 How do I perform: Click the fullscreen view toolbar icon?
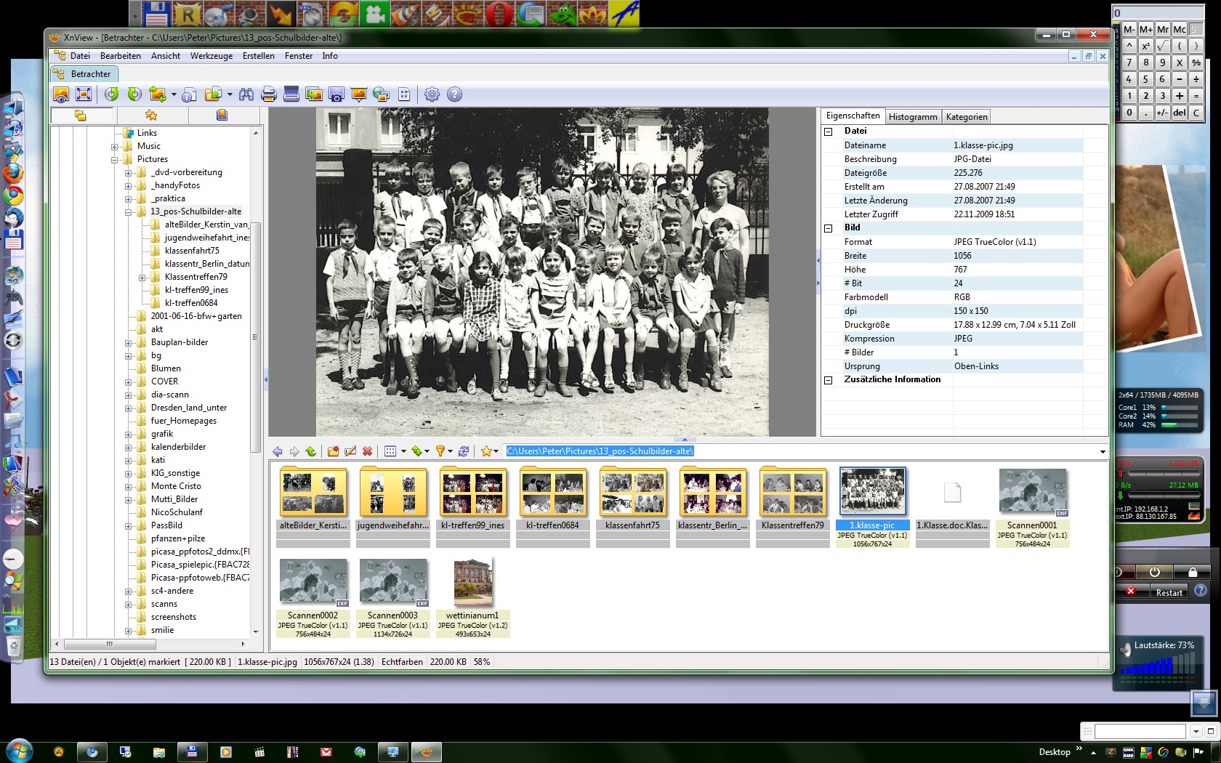click(x=84, y=94)
